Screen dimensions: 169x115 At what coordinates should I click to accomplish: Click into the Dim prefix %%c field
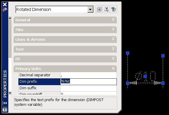coord(88,82)
